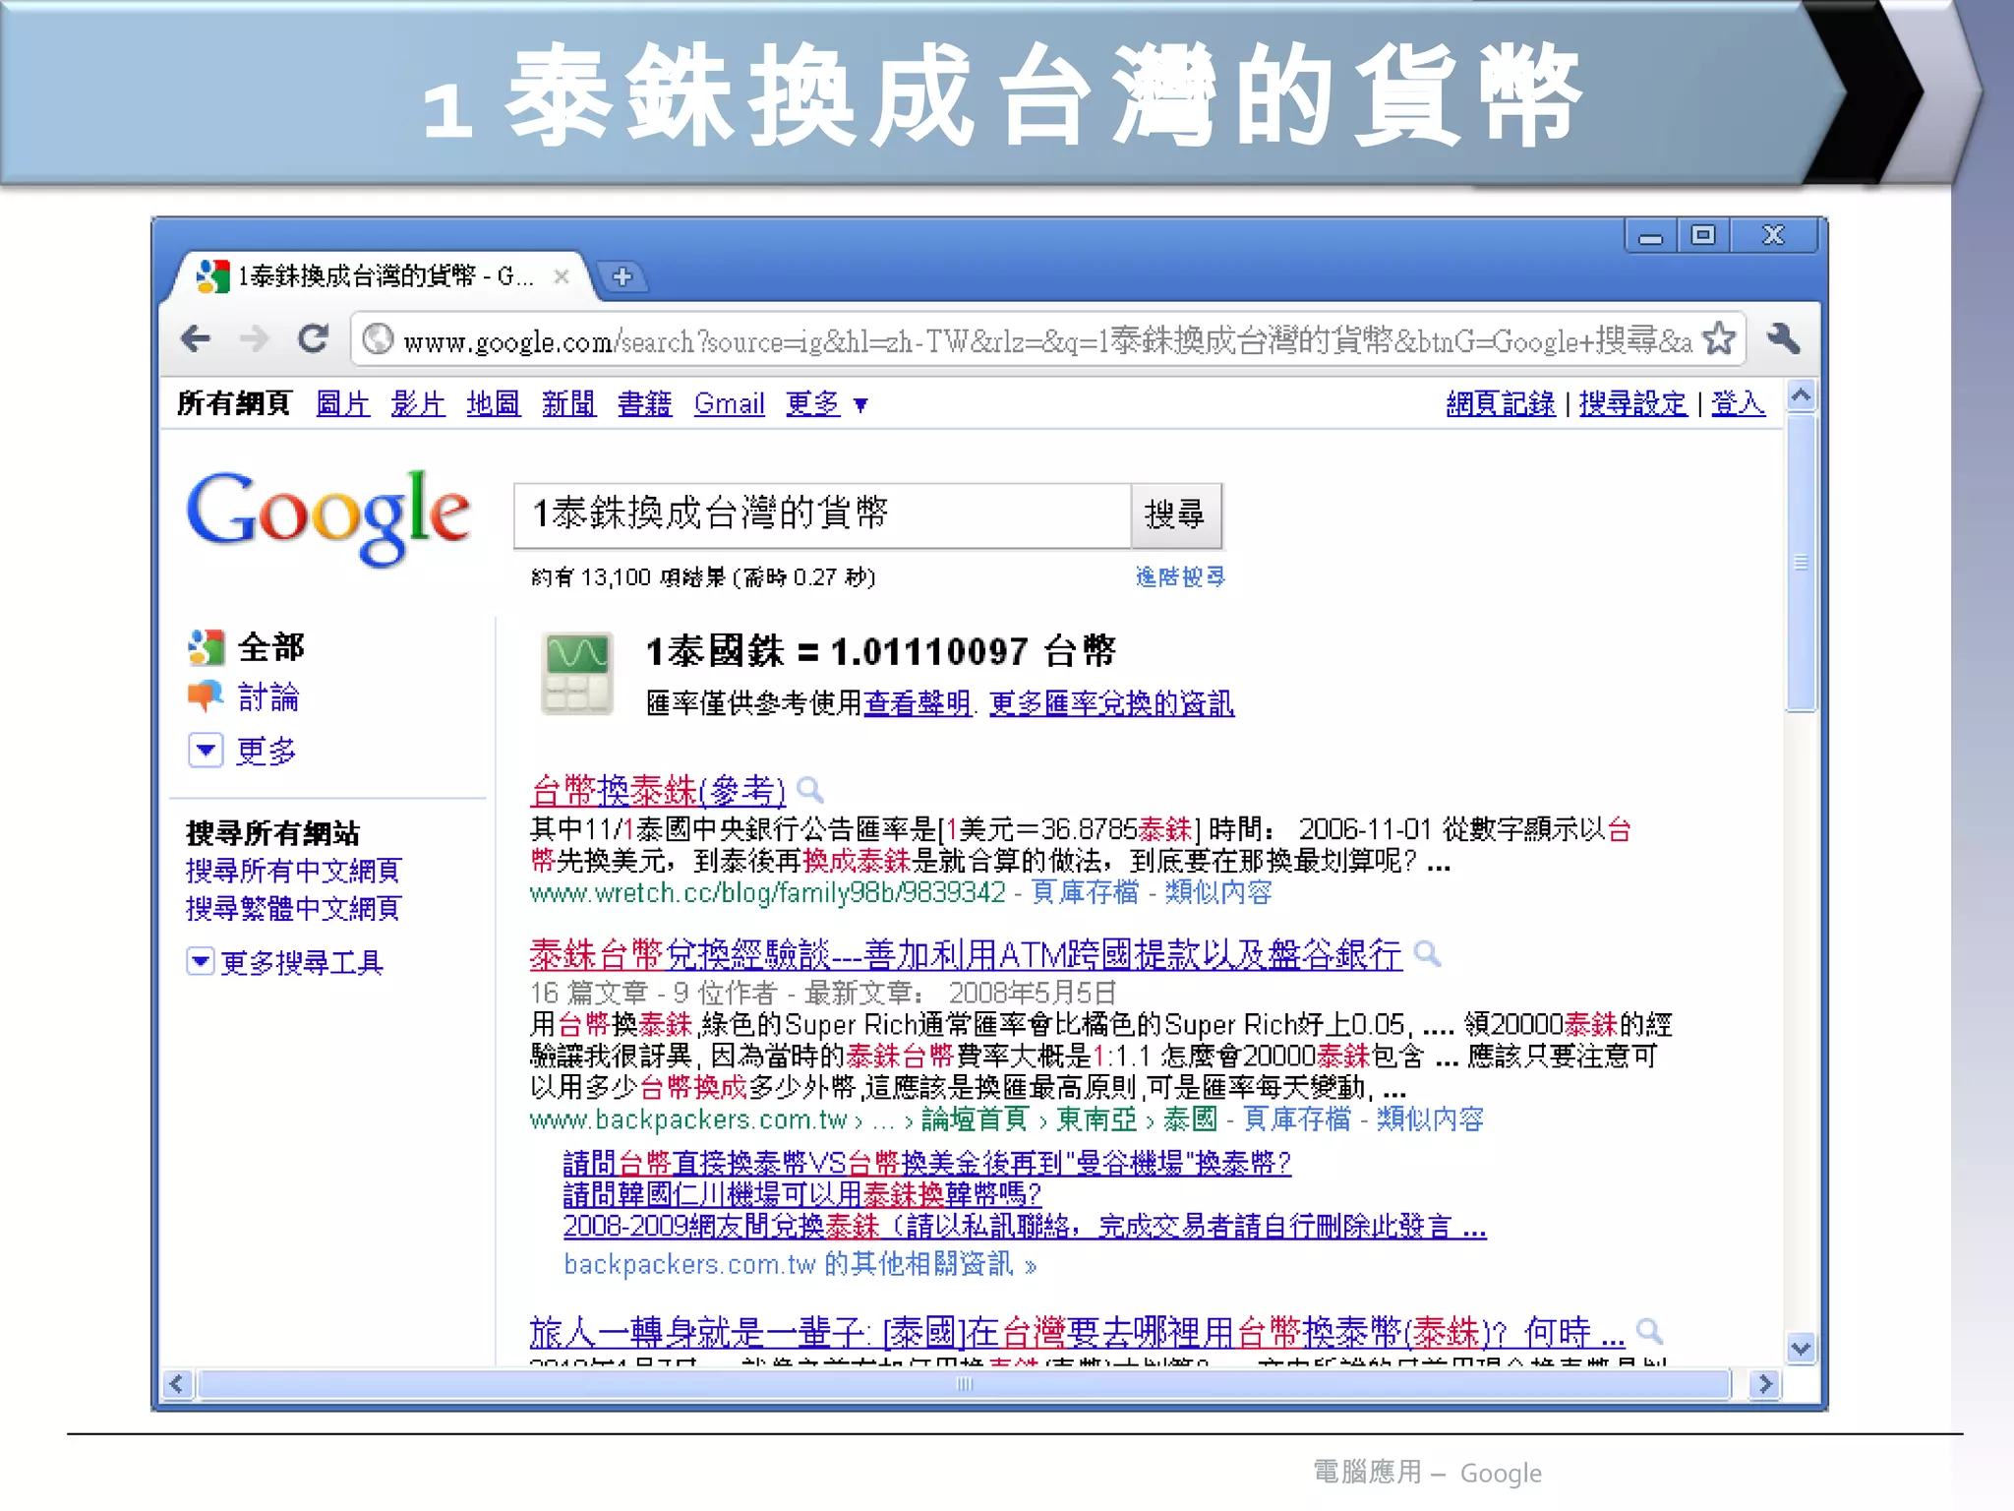This screenshot has width=2014, height=1511.
Task: Click the vertical scrollbar up arrow
Action: [x=1801, y=395]
